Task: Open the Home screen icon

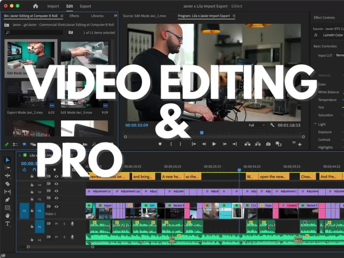Action: click(x=35, y=6)
